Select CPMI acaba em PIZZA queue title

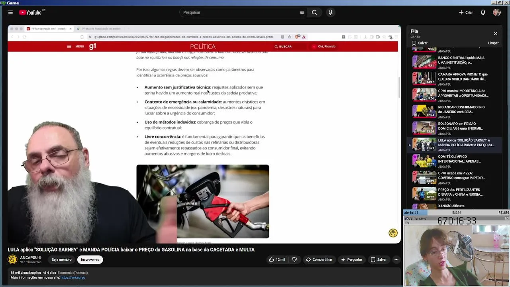pyautogui.click(x=461, y=175)
